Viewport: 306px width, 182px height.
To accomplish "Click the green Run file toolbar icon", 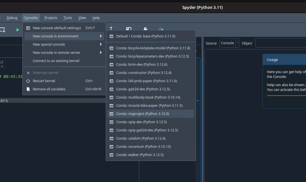I will coord(18,30).
